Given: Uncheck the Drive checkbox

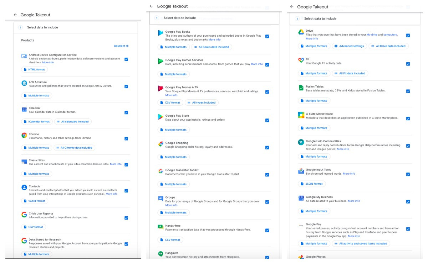Looking at the screenshot, I should click(x=408, y=36).
